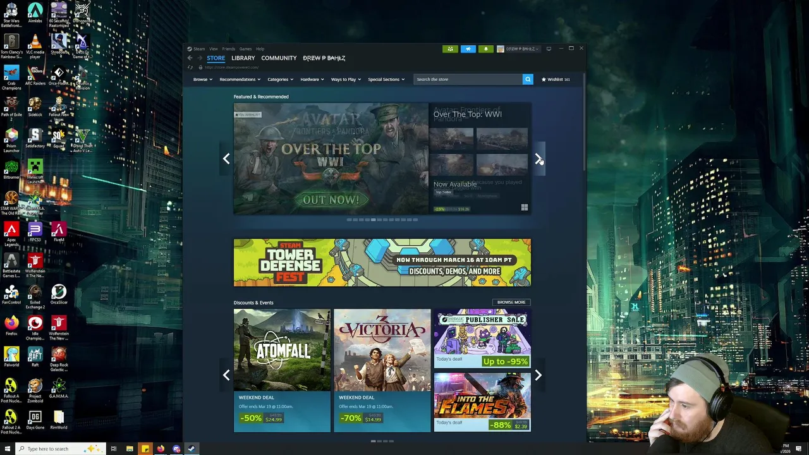809x455 pixels.
Task: Open RPCS3 desktop shortcut
Action: (x=35, y=232)
